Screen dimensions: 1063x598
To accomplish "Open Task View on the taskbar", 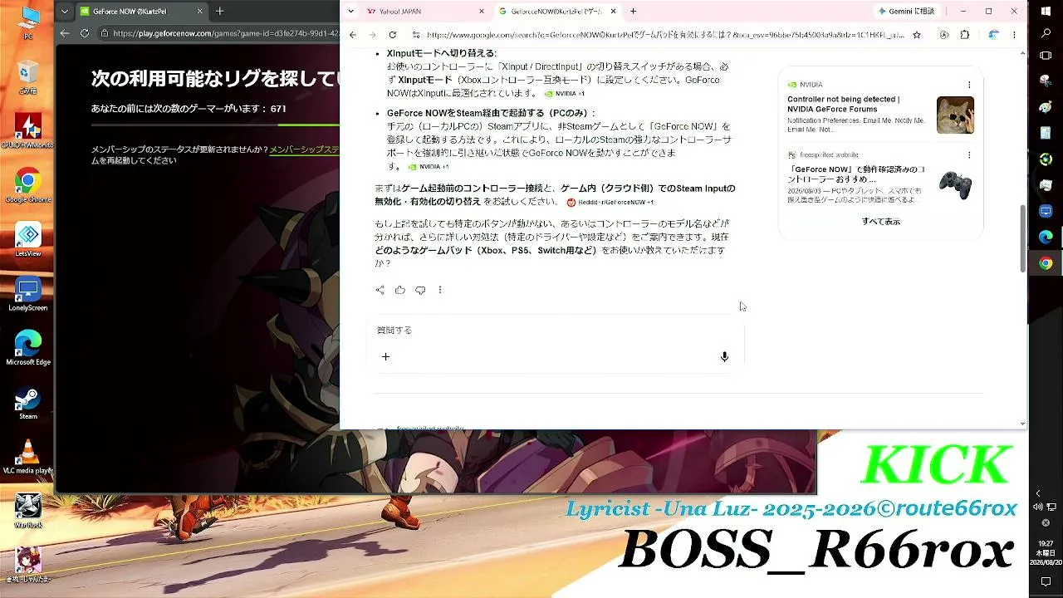I will click(x=1046, y=56).
